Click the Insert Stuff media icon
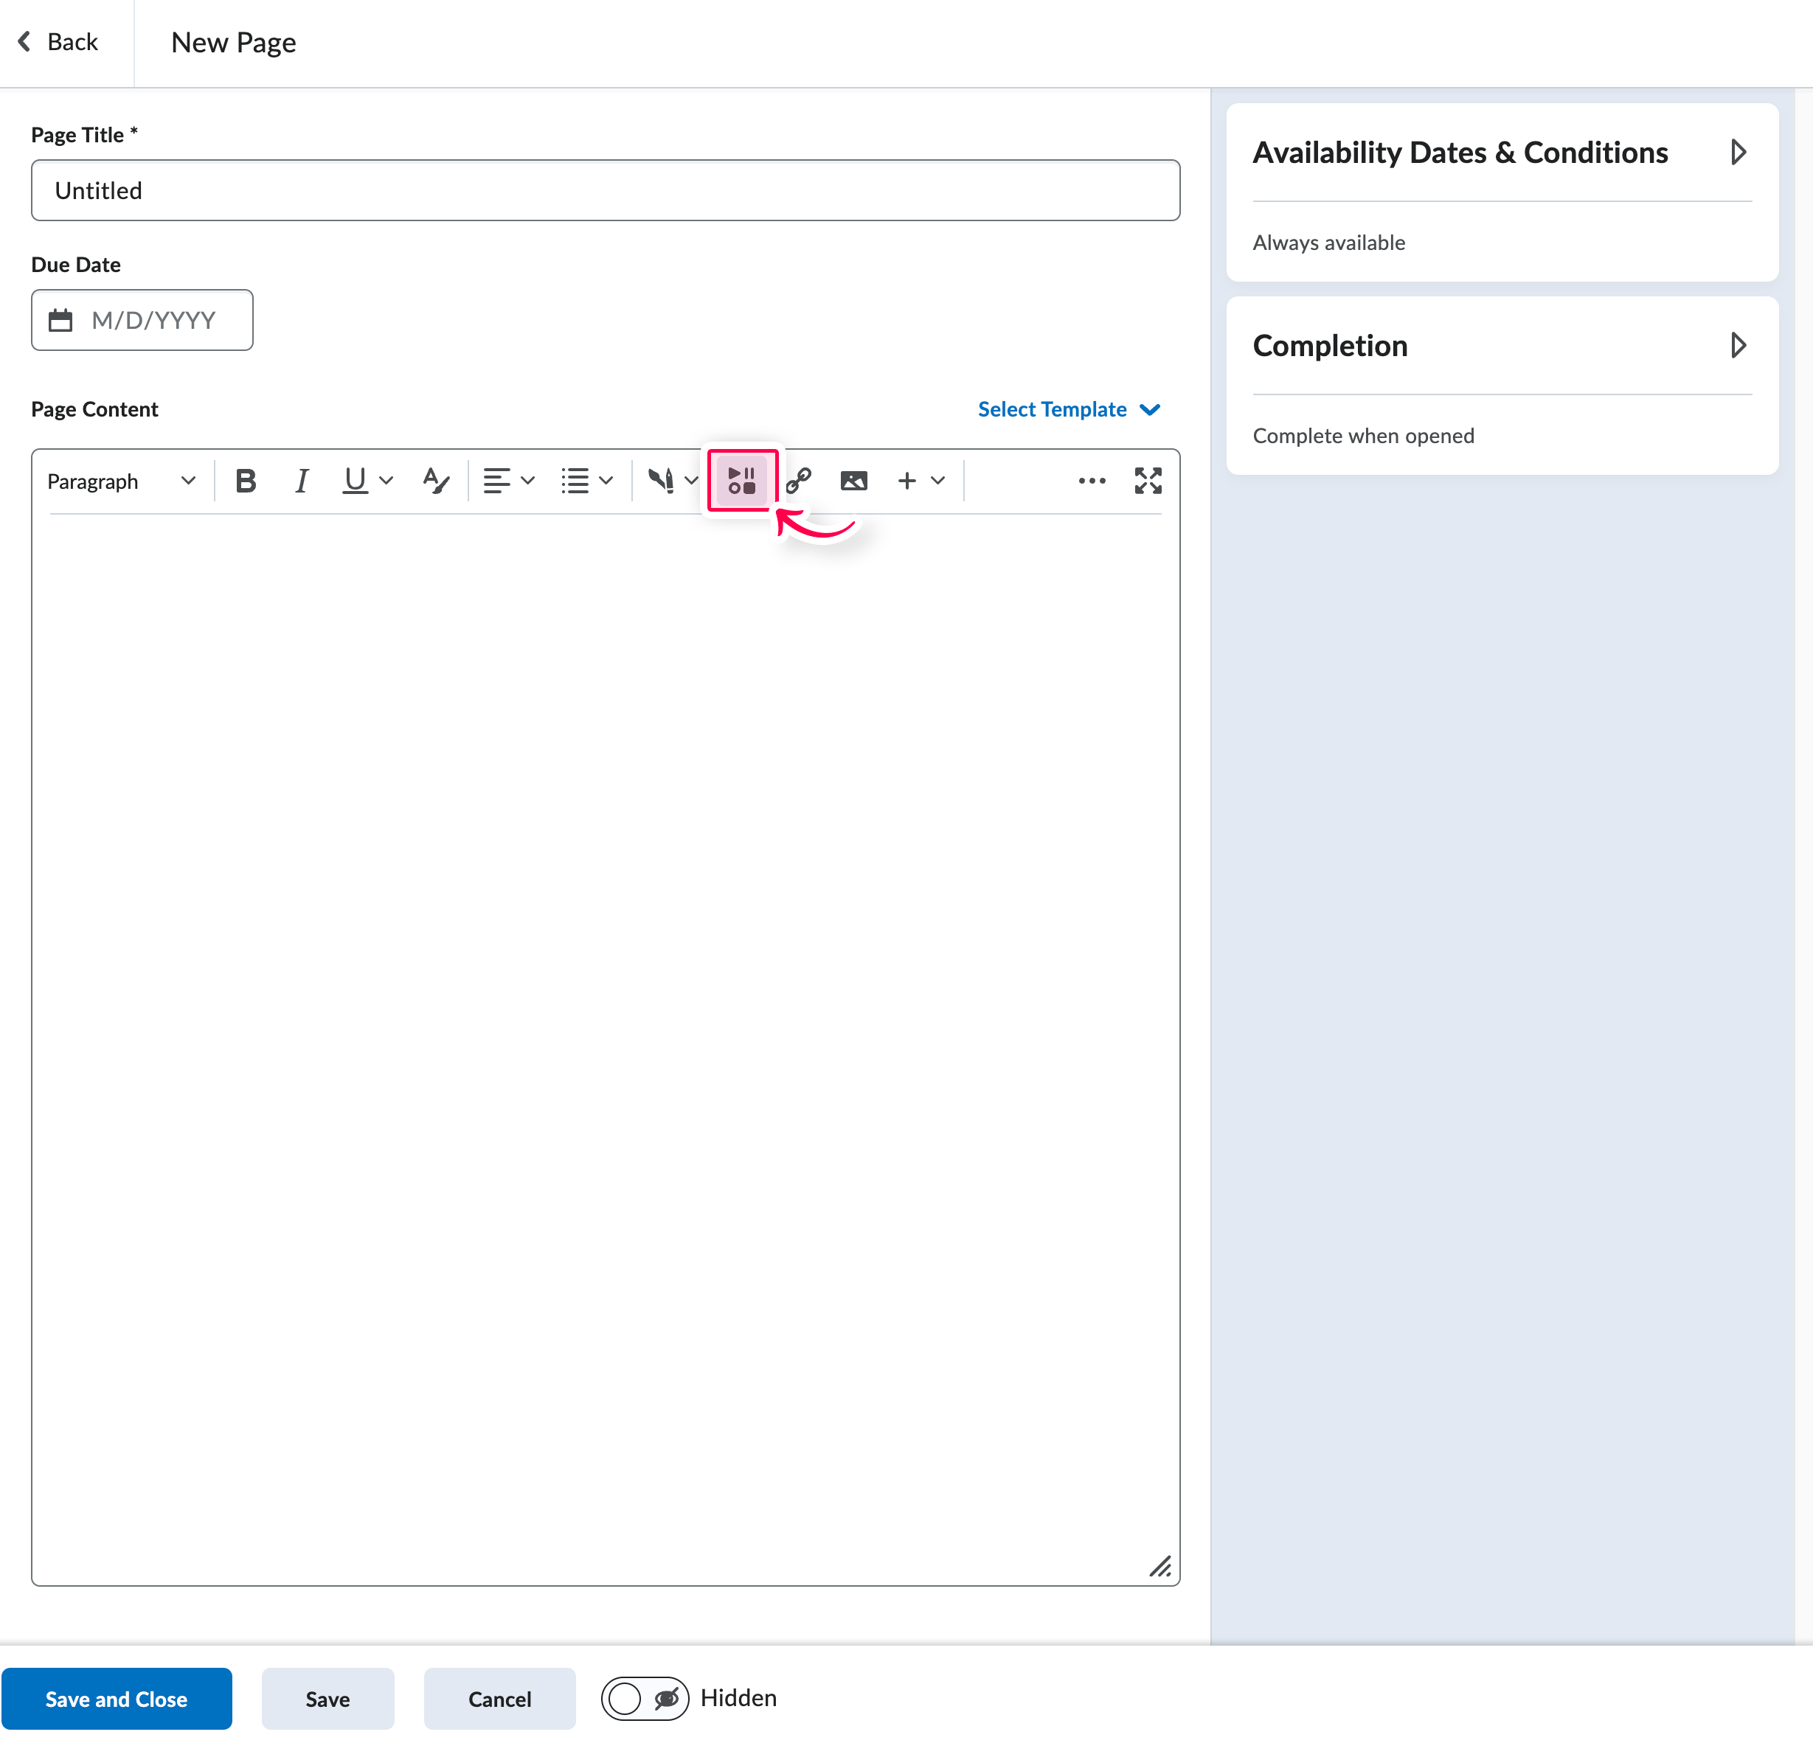The width and height of the screenshot is (1813, 1743). [x=742, y=481]
